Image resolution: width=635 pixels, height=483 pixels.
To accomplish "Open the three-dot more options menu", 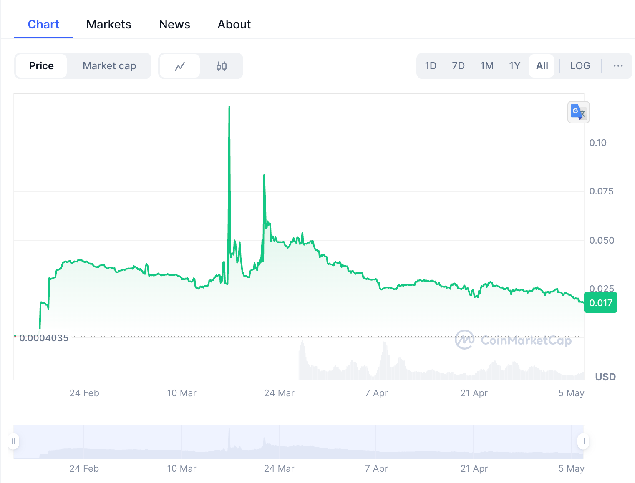I will tap(618, 66).
